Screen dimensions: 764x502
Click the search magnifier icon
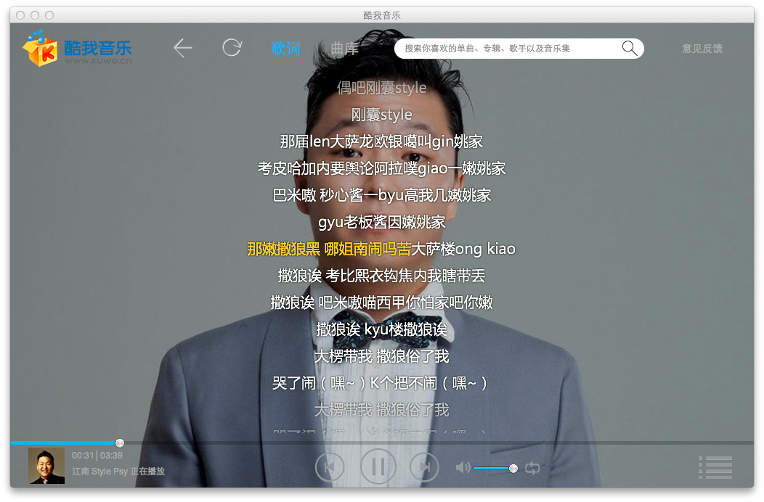(629, 48)
